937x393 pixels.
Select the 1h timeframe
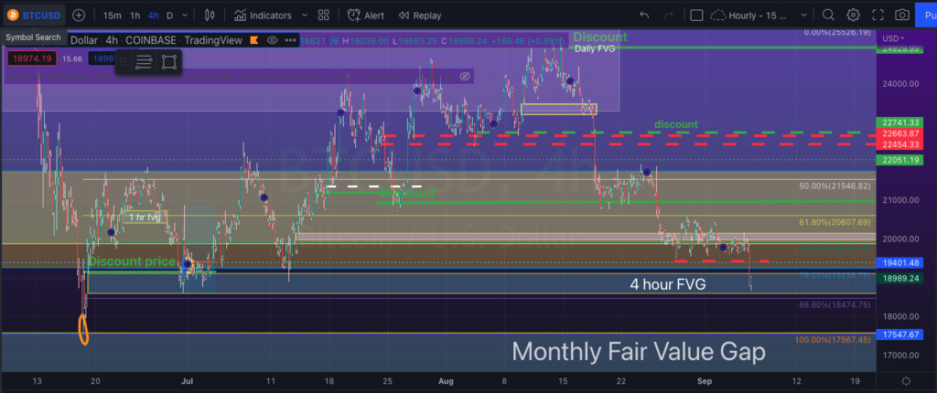coord(135,15)
